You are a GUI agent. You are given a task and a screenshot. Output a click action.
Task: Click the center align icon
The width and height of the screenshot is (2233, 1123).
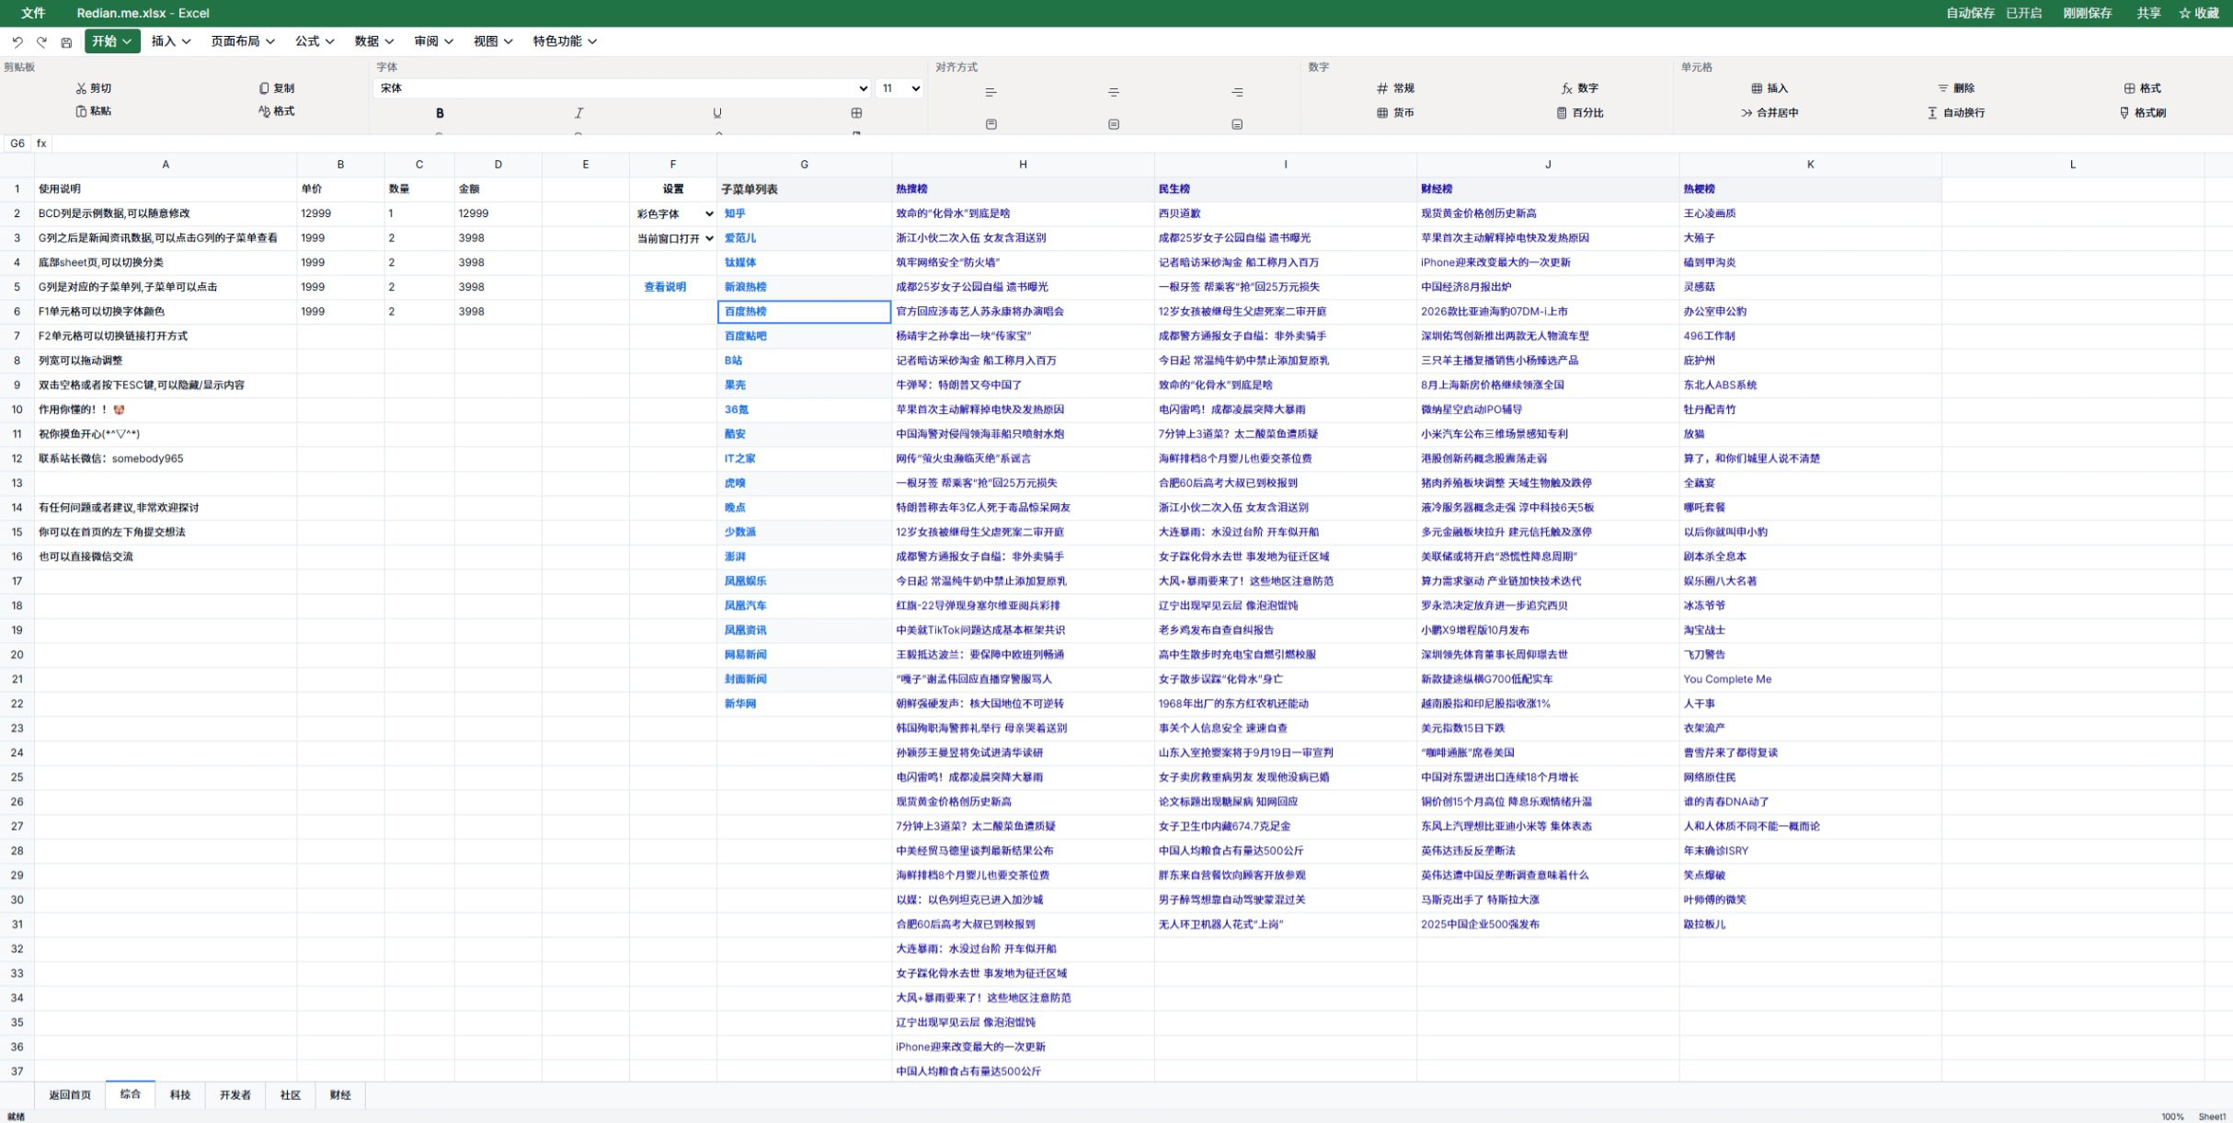pyautogui.click(x=1113, y=92)
